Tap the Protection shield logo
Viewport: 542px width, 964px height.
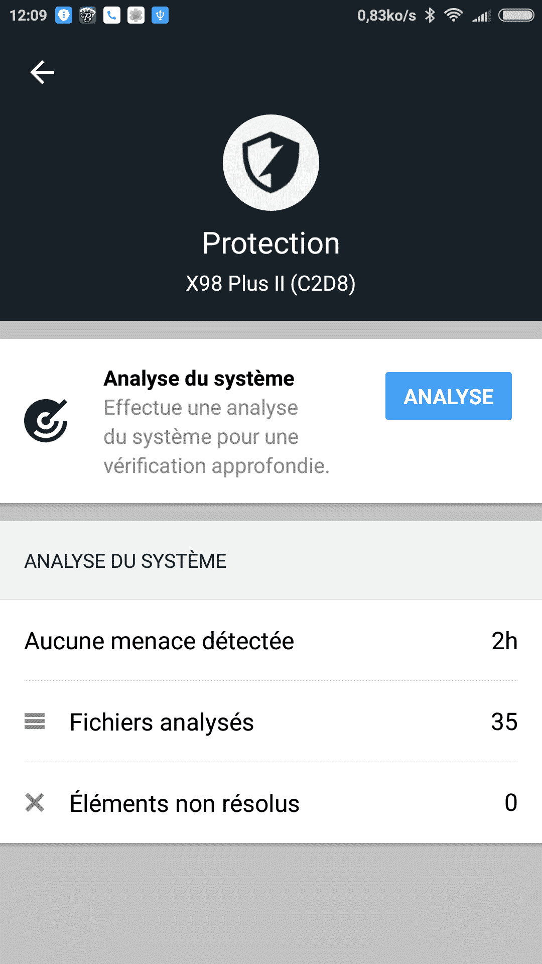[271, 163]
